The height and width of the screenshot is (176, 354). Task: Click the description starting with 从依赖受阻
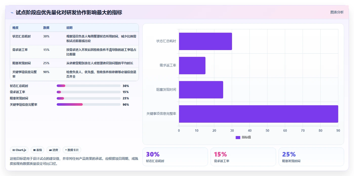click(x=100, y=63)
